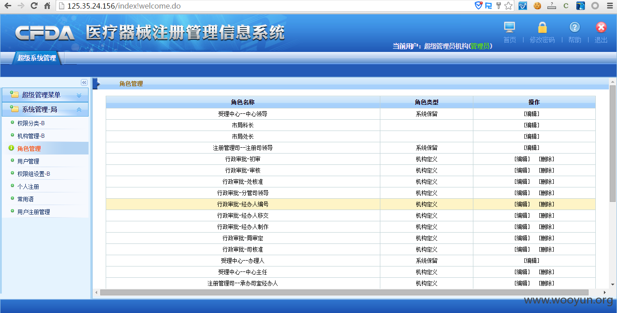Delete the 行政审批-局审定 role
Viewport: 617px width, 313px height.
[547, 238]
